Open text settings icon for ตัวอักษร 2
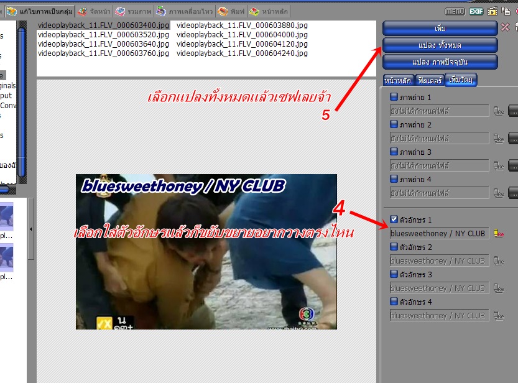 pyautogui.click(x=499, y=261)
